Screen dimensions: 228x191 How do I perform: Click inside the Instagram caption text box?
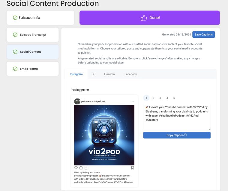(x=177, y=117)
